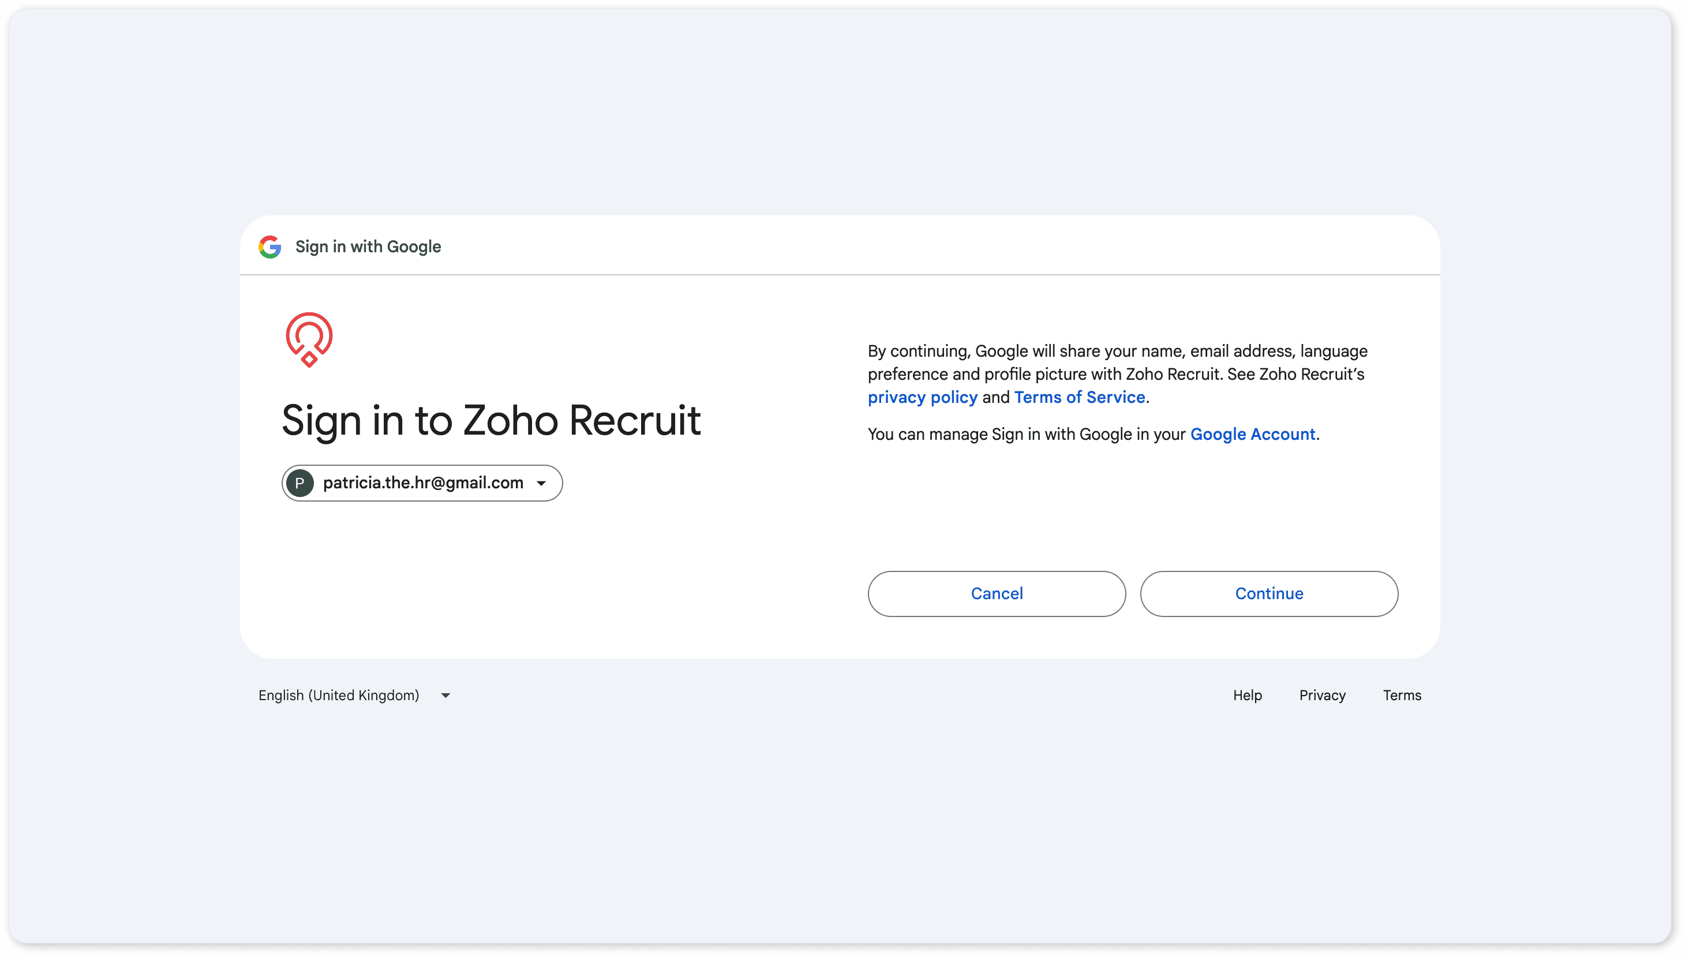Screen dimensions: 1685x957
Task: Click the Google "G" logo icon
Action: 269,247
